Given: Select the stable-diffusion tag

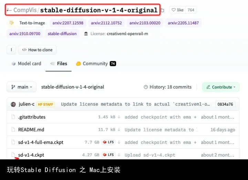Looking at the screenshot, I should [x=62, y=34].
